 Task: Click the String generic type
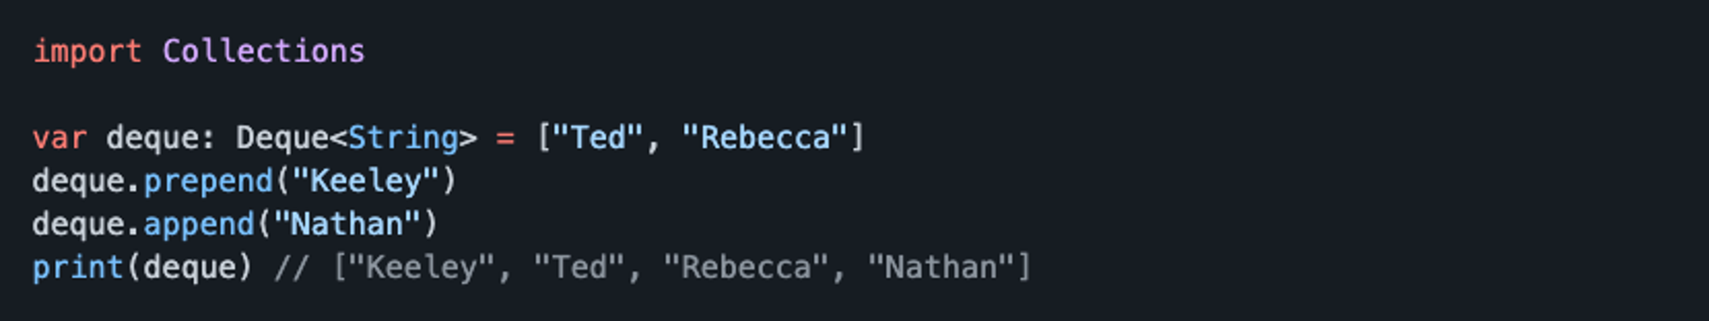(x=403, y=137)
